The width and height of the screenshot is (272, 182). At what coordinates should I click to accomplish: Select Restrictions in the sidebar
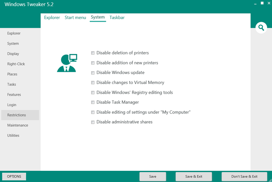pos(20,115)
